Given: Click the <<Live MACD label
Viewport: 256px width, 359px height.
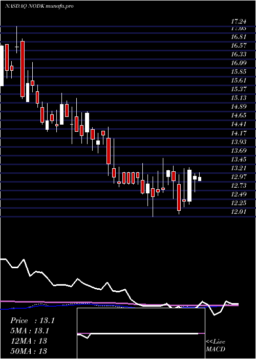Looking at the screenshot, I should [x=216, y=345].
